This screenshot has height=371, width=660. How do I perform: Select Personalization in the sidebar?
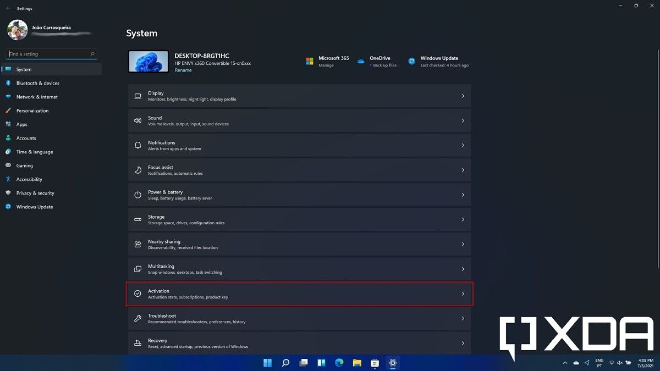point(32,111)
